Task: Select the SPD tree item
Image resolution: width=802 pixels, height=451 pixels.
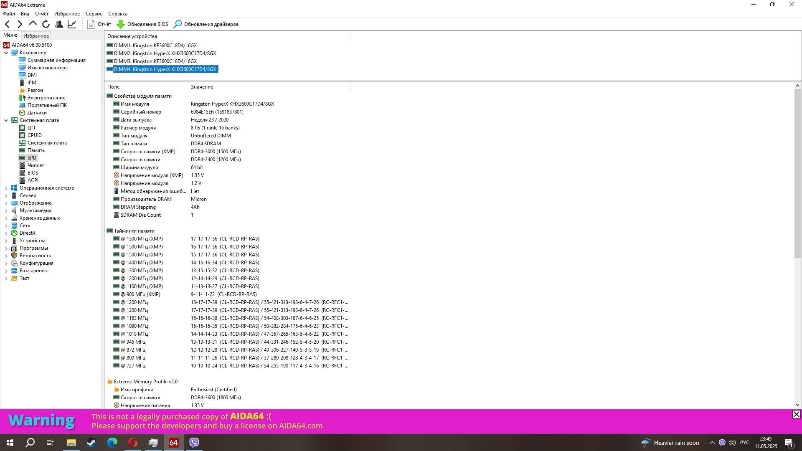Action: (x=32, y=158)
